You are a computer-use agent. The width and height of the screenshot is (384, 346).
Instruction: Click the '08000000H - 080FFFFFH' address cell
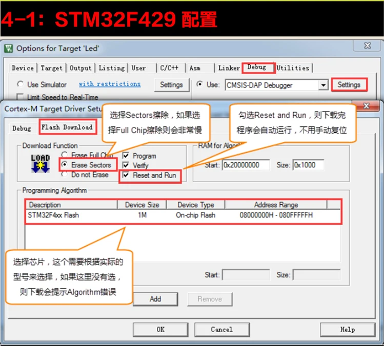pos(276,215)
